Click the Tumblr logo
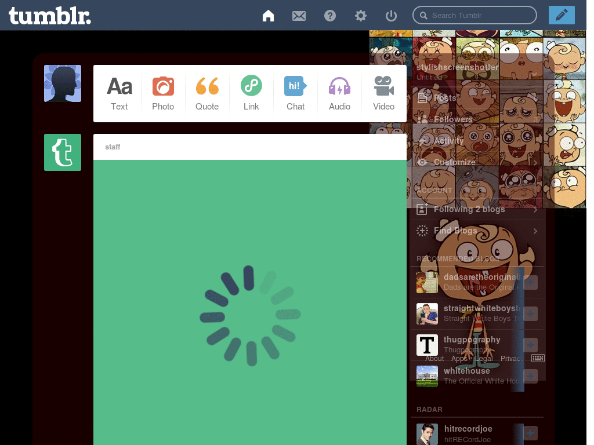 click(50, 16)
